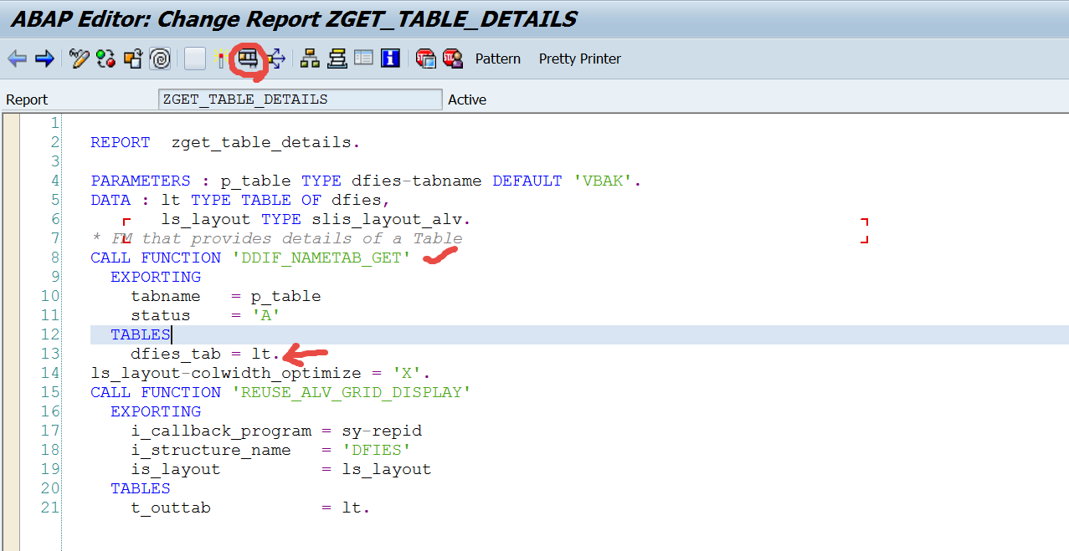
Task: Select the red-circled screen layout icon
Action: 249,59
